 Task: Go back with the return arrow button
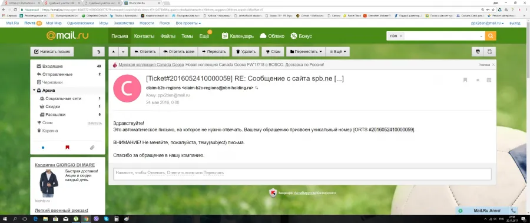98,52
